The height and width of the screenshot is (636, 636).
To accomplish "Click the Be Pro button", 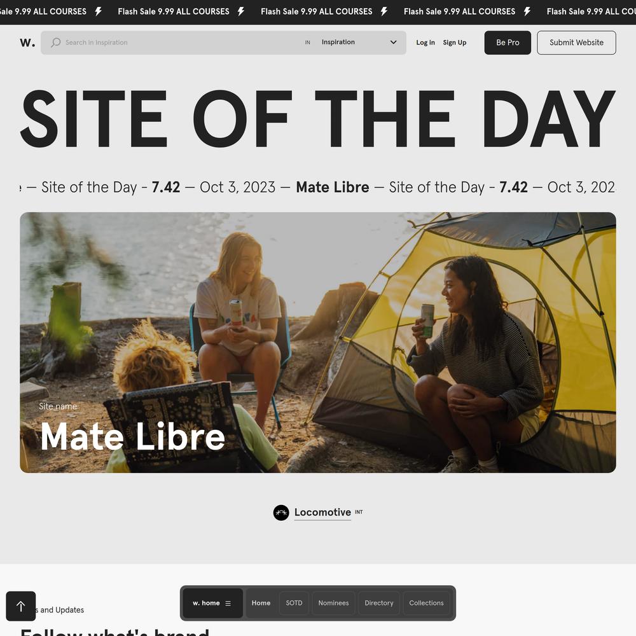I will coord(508,43).
